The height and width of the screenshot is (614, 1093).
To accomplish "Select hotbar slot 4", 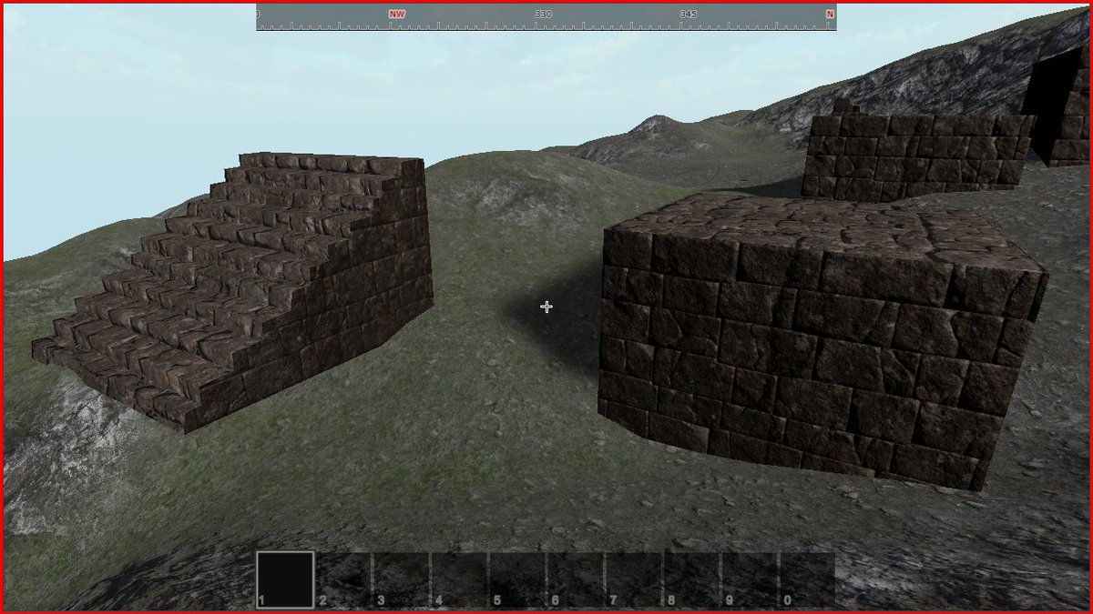I will [x=459, y=579].
